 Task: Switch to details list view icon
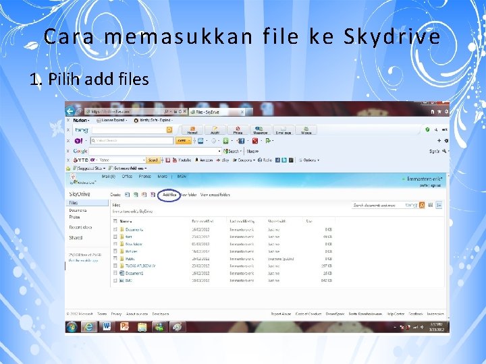point(439,205)
